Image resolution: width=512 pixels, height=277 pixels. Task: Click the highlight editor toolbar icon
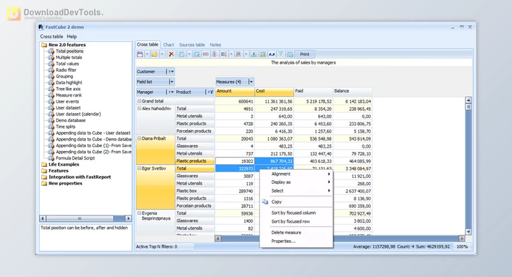(263, 54)
